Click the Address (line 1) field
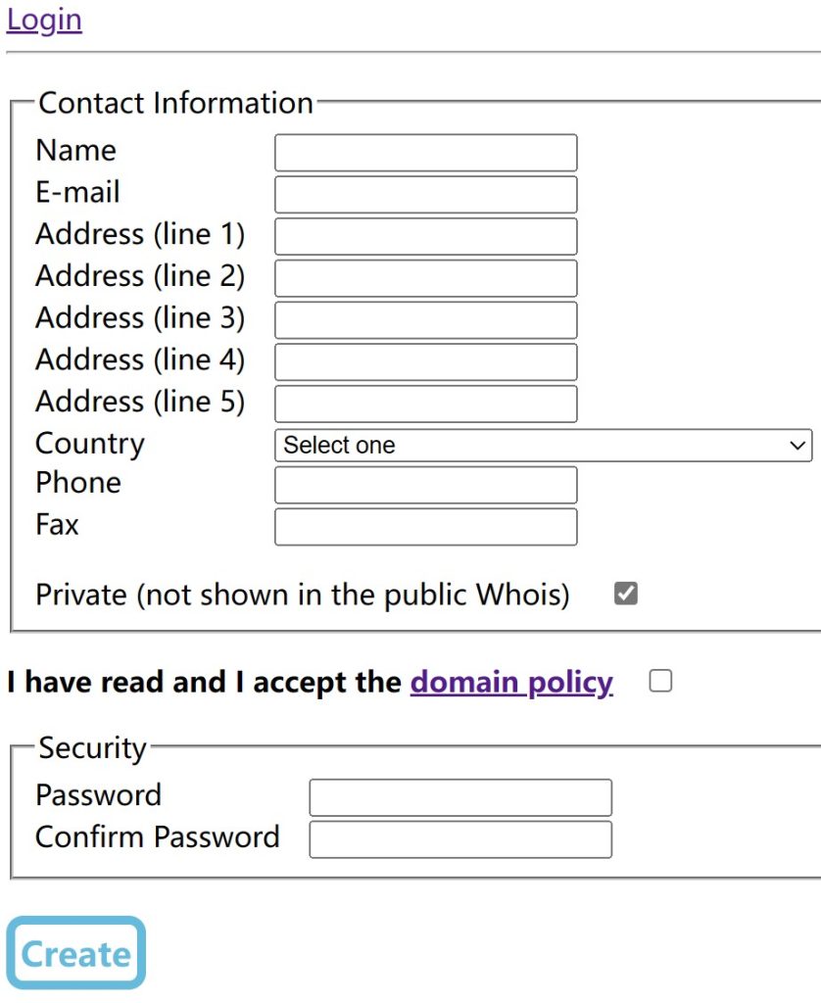Image resolution: width=821 pixels, height=1003 pixels. pyautogui.click(x=425, y=236)
